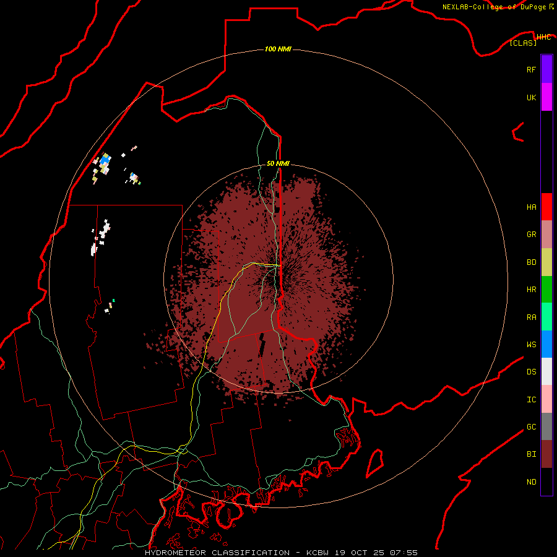The width and height of the screenshot is (557, 557).
Task: Click the KCBW station identifier
Action: (317, 553)
